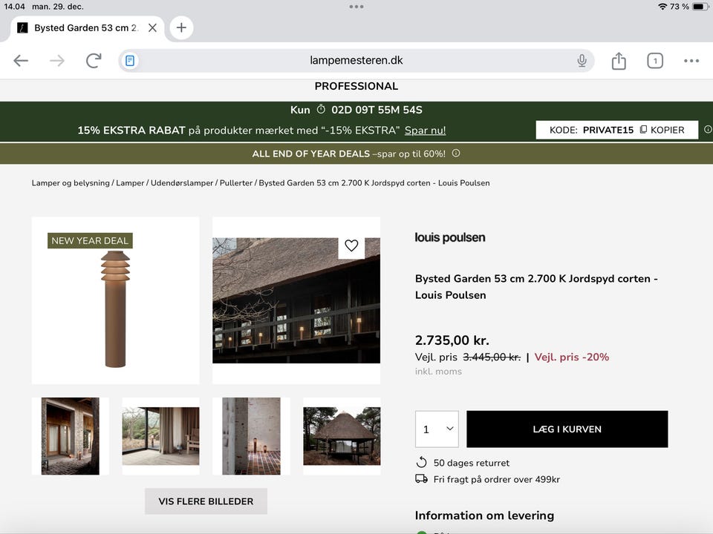Open Lamper og belysning breadcrumb
713x534 pixels.
pos(71,183)
